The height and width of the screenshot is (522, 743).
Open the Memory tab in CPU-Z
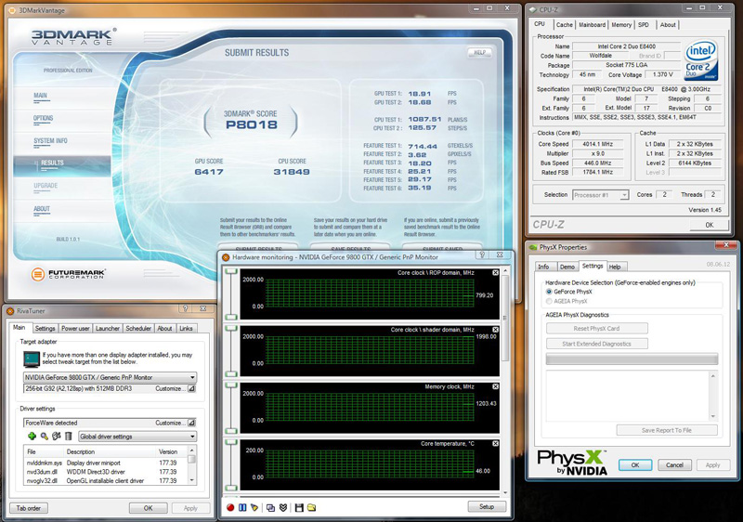pos(621,25)
